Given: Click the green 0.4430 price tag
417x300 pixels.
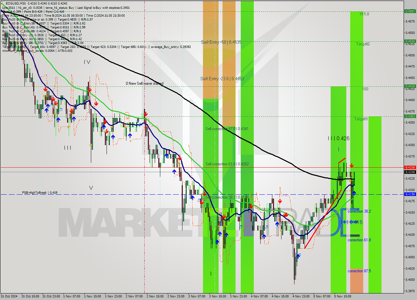Looking at the screenshot, I should tap(410, 86).
